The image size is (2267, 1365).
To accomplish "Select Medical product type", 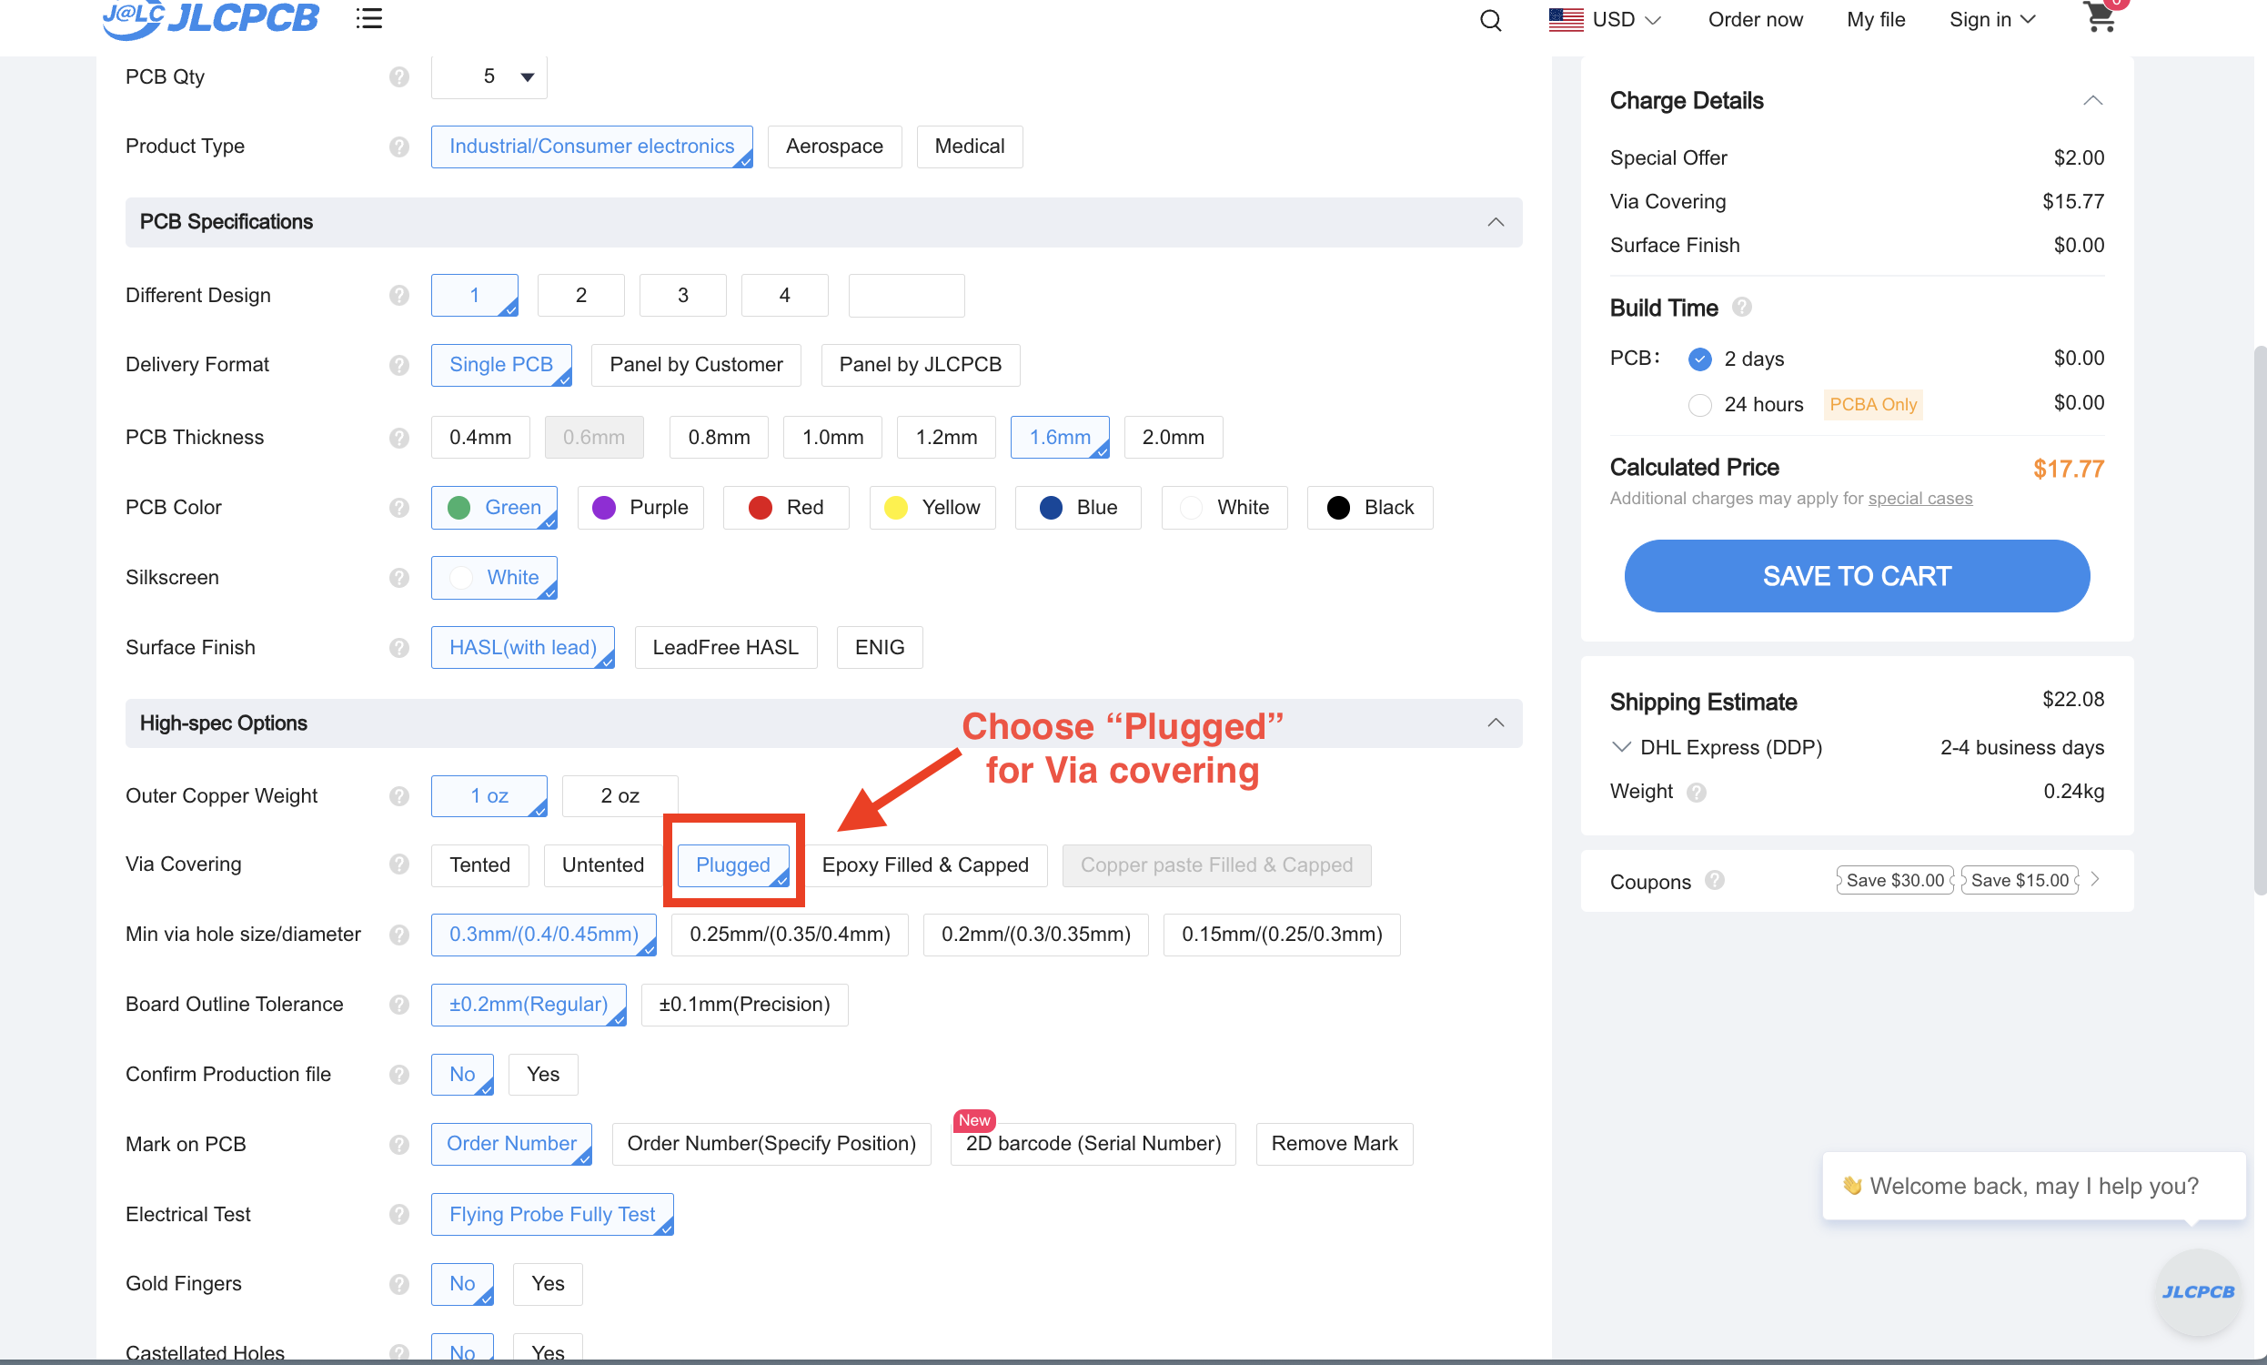I will click(x=970, y=147).
